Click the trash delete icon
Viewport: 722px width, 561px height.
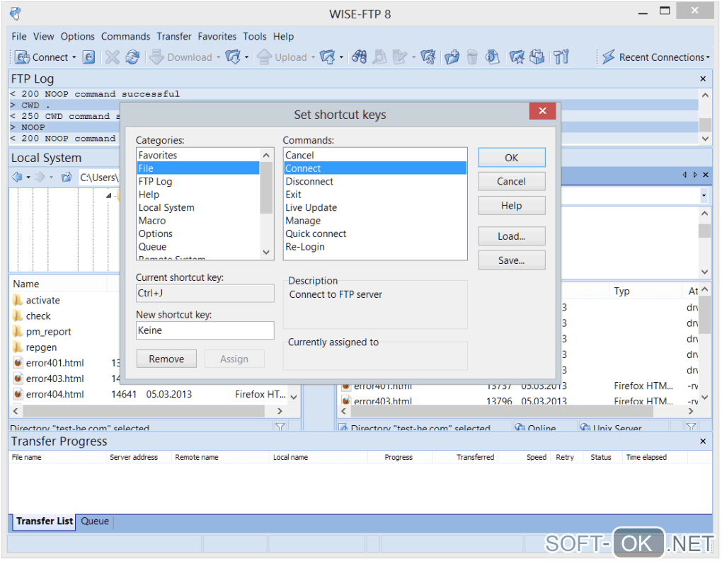472,57
